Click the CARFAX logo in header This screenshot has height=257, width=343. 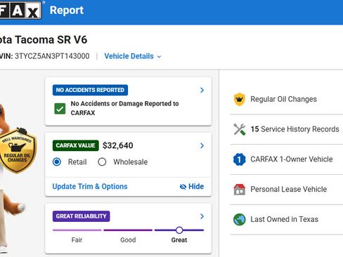pos(21,10)
